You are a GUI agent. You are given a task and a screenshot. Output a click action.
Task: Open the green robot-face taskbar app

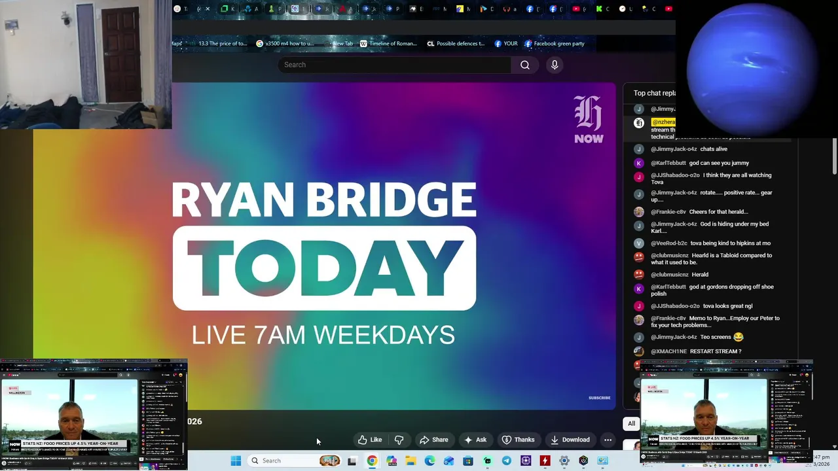point(488,461)
